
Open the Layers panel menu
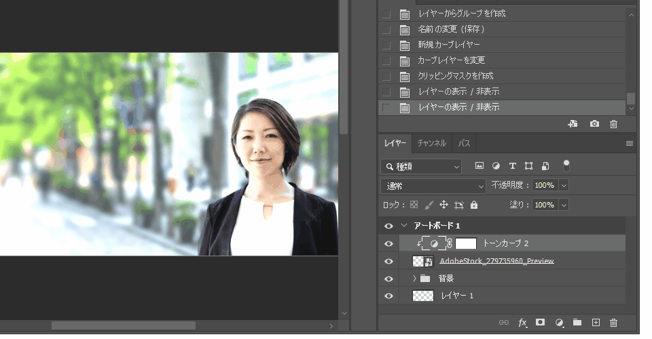tap(629, 143)
